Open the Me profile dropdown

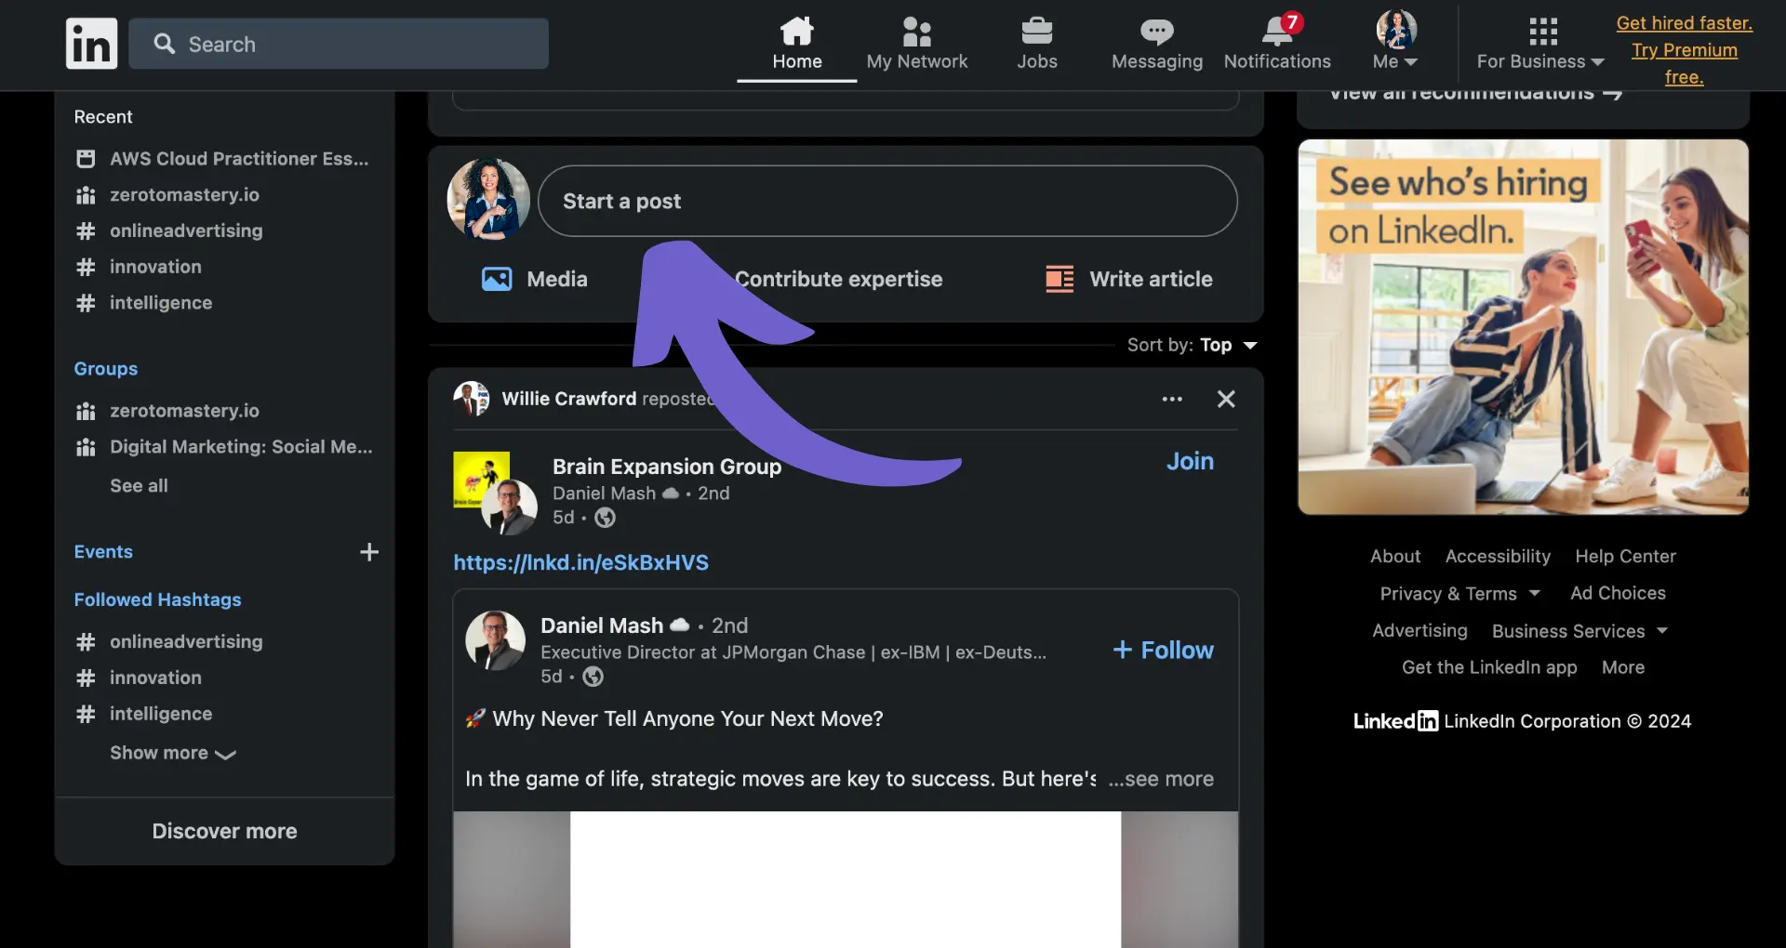1395,41
